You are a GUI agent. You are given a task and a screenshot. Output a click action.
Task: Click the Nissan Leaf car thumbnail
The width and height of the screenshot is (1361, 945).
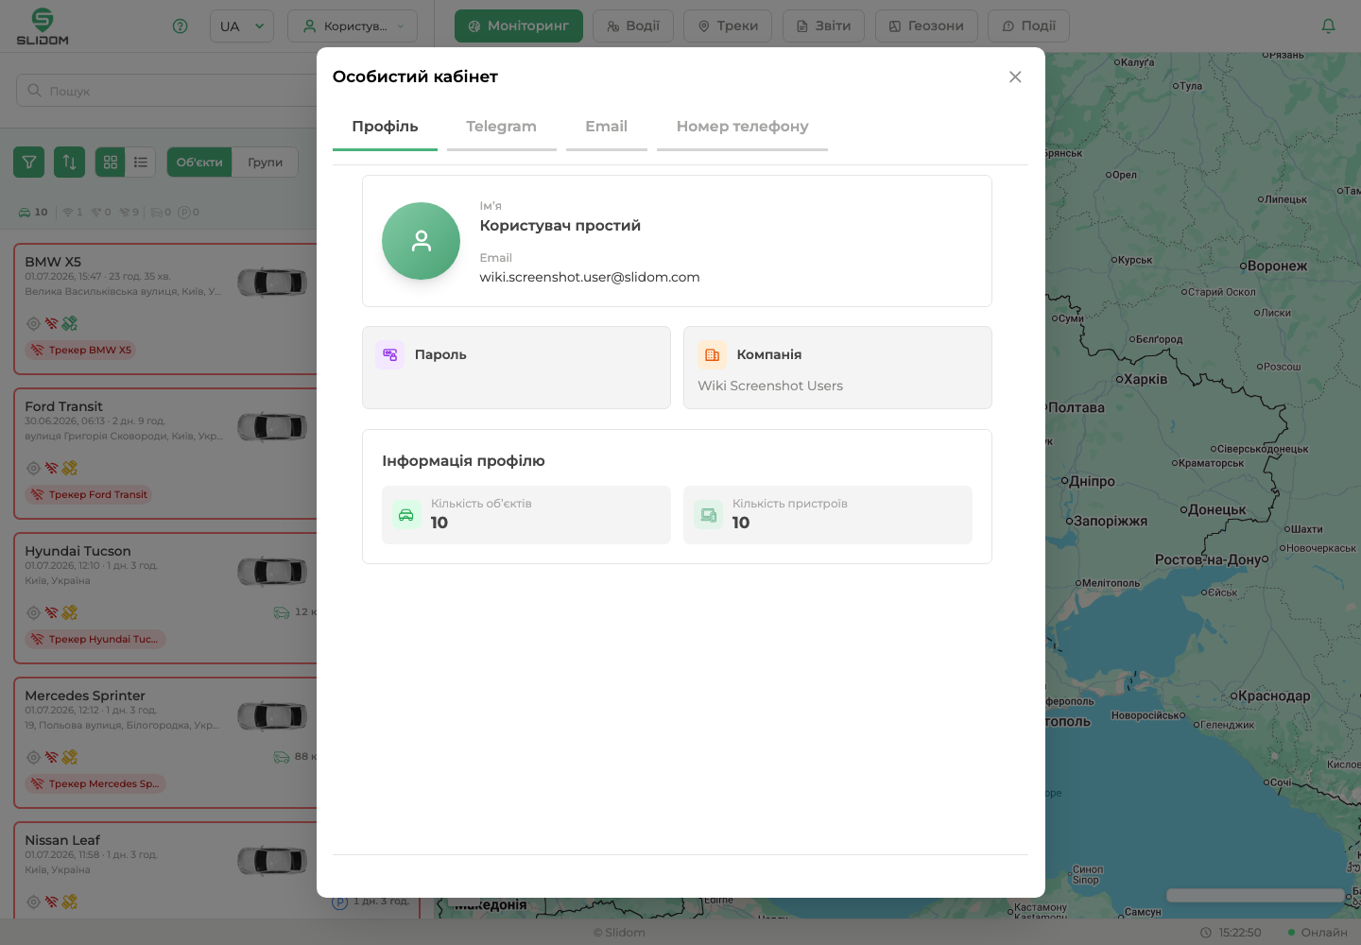coord(272,861)
